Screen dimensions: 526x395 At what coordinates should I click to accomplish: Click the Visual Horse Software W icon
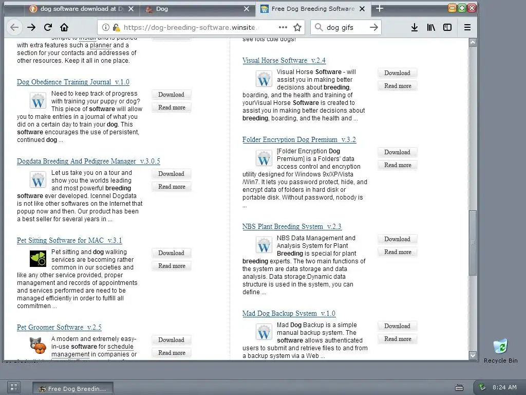(x=264, y=79)
